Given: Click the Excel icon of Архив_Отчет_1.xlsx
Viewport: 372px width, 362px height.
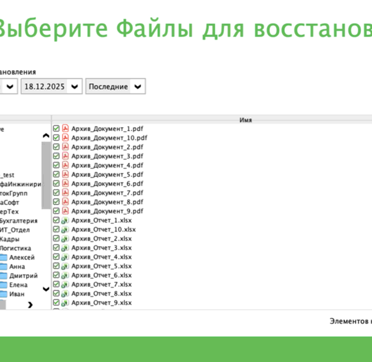Looking at the screenshot, I should click(x=65, y=220).
